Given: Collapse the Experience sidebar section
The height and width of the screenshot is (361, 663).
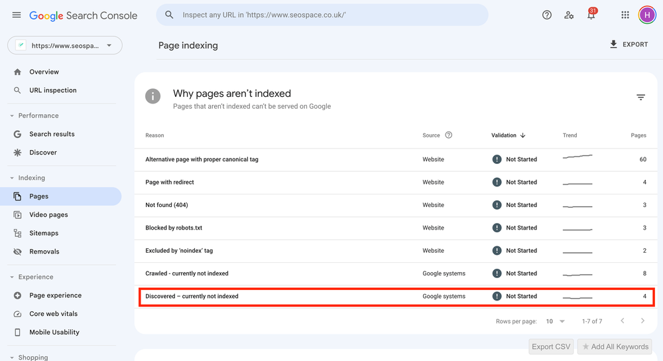Looking at the screenshot, I should point(12,277).
